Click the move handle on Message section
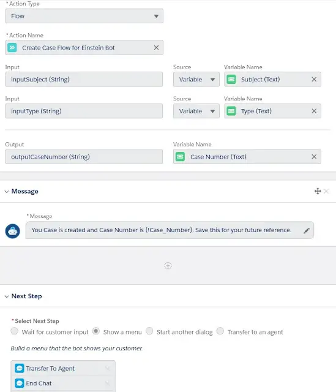Image resolution: width=336 pixels, height=392 pixels. tap(318, 191)
